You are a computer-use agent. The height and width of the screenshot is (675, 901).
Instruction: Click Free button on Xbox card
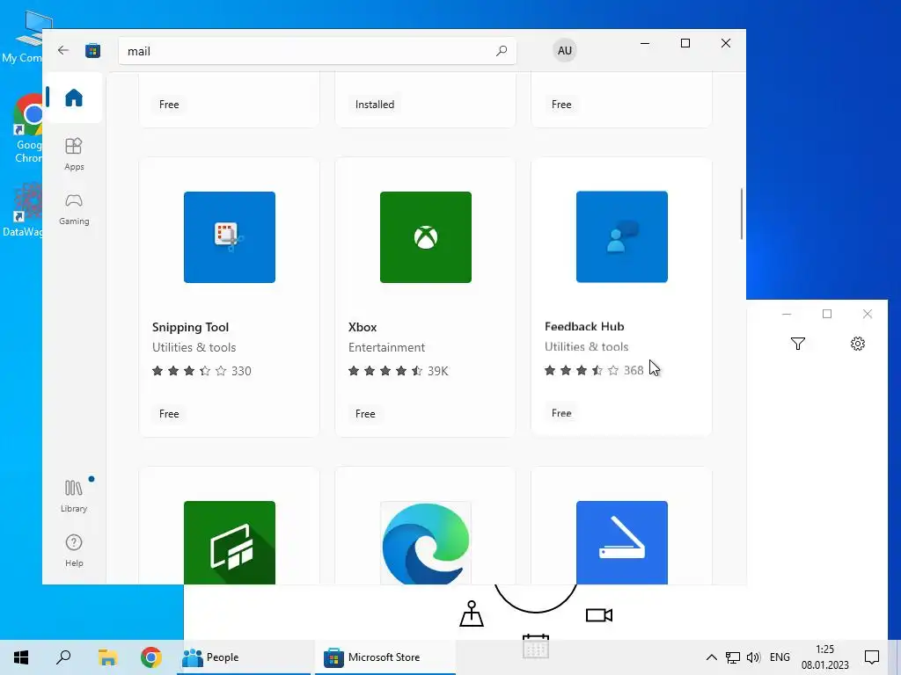click(365, 413)
